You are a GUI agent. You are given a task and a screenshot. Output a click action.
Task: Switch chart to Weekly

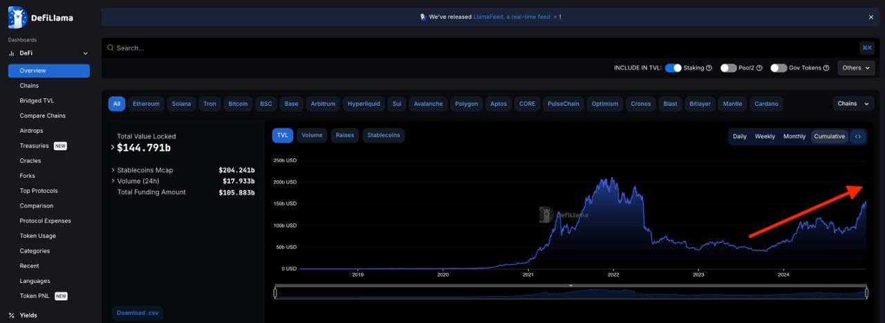point(765,136)
